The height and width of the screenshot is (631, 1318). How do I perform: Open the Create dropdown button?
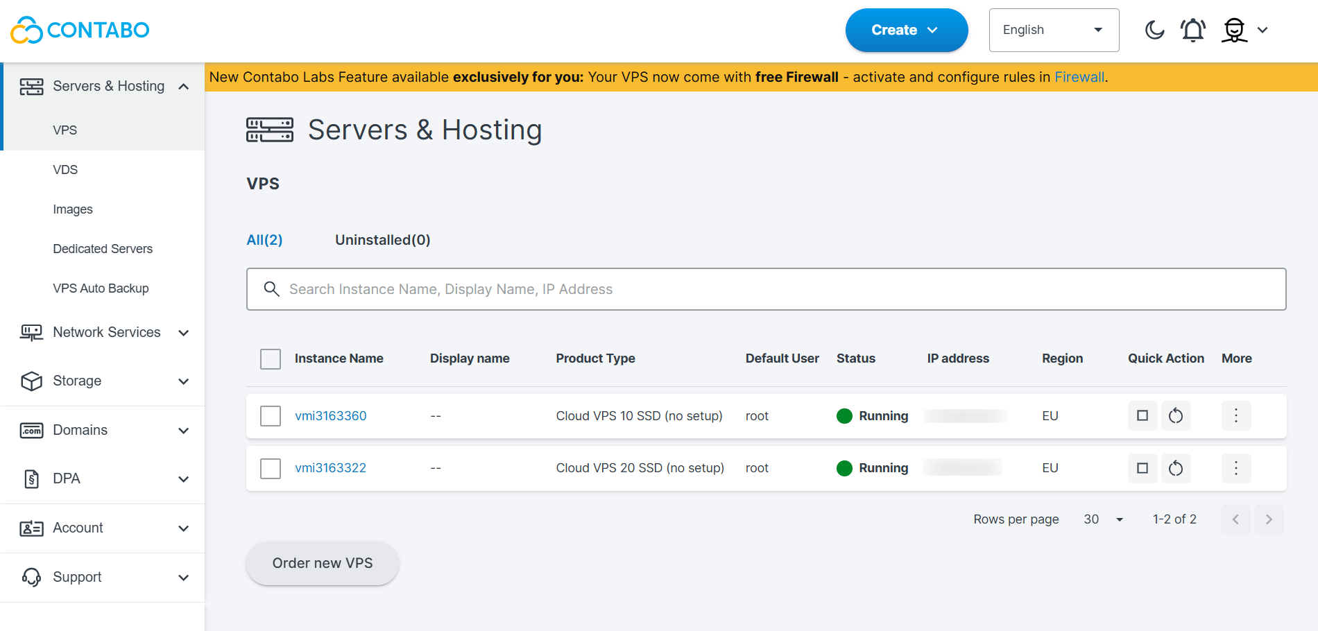pyautogui.click(x=907, y=30)
